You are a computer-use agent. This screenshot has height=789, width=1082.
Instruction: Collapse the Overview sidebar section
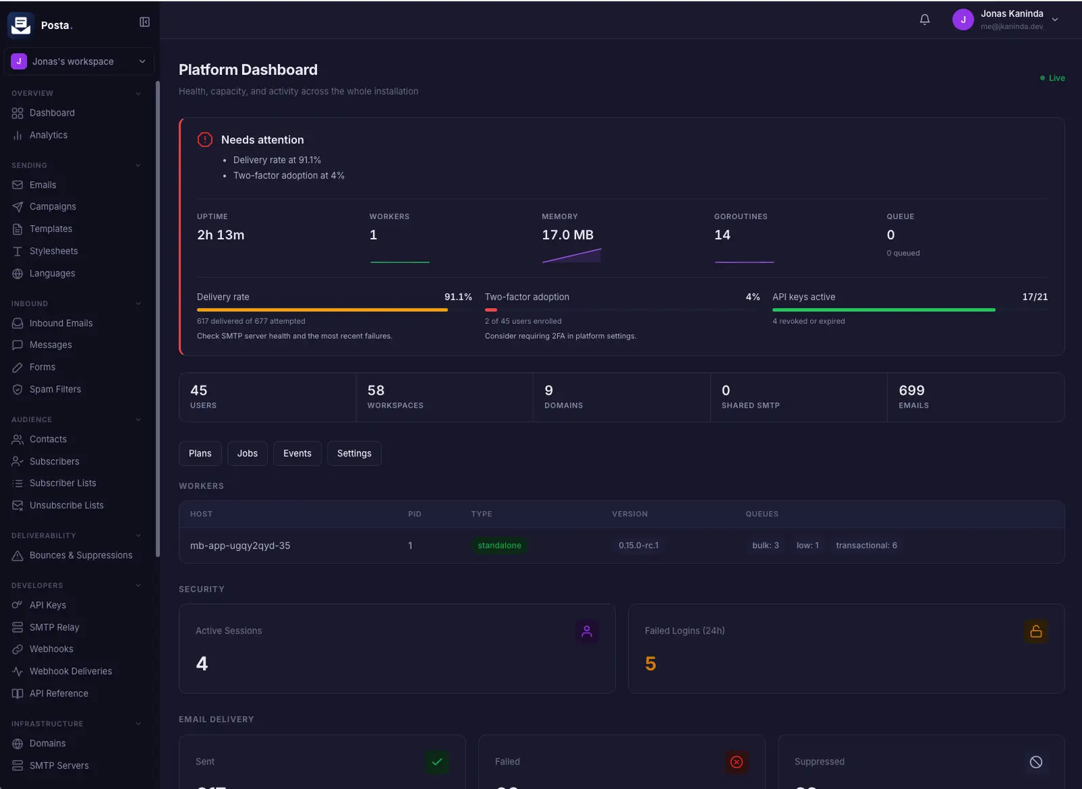tap(138, 93)
